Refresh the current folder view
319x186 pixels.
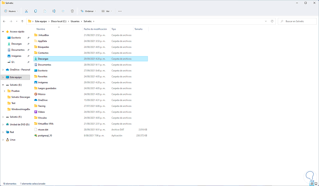[x=272, y=21]
